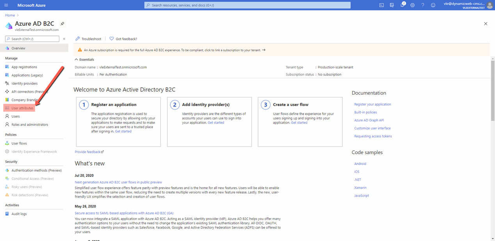Click the help question mark icon
This screenshot has width=495, height=241.
pos(423,5)
